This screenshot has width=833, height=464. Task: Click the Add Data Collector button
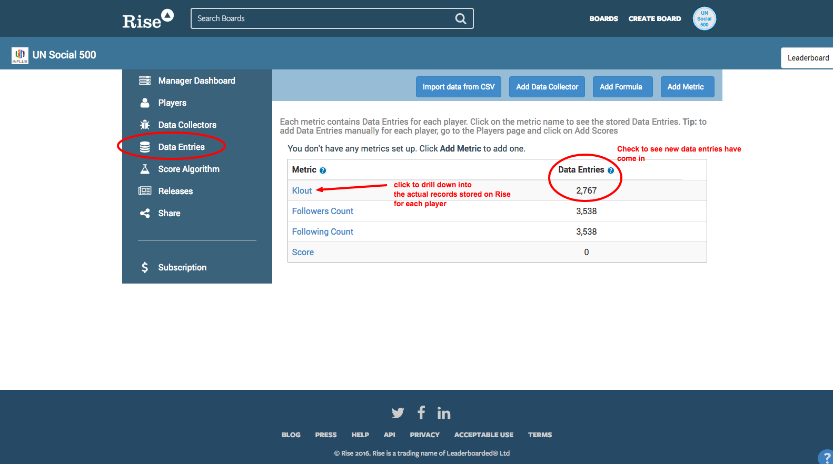547,87
